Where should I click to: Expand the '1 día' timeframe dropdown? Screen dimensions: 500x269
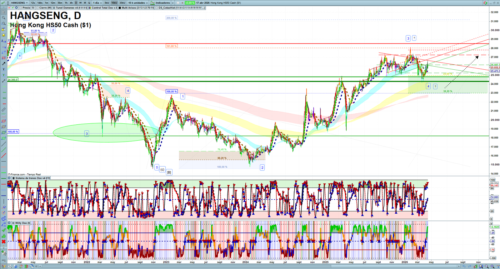97,3
